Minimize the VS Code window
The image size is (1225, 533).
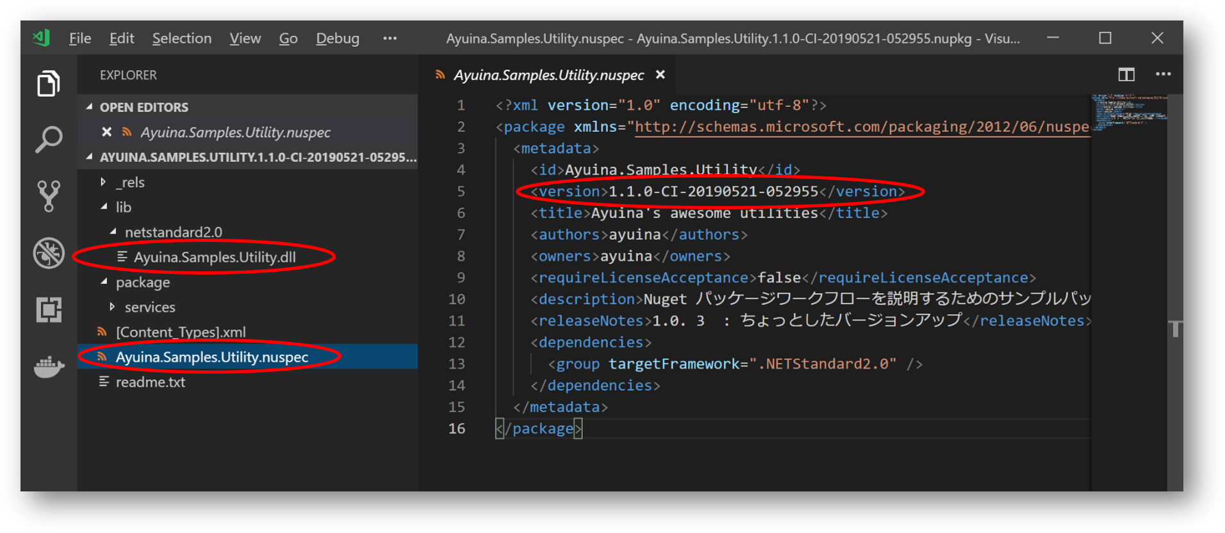click(x=1053, y=38)
